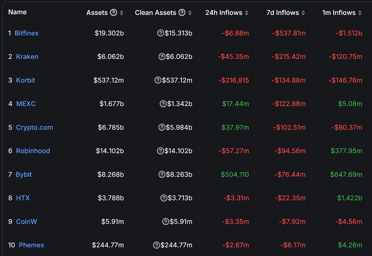Select HTX 1m inflow $1.422b
Image resolution: width=372 pixels, height=256 pixels.
pyautogui.click(x=350, y=198)
